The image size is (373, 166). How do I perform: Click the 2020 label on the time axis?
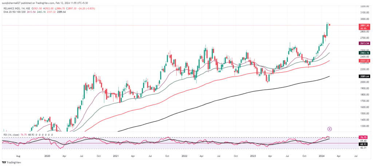[x=47, y=157]
